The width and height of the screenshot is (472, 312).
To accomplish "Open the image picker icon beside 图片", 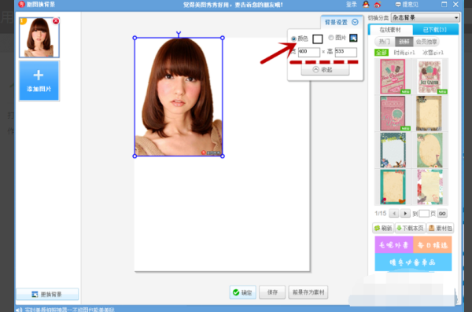I will 353,38.
